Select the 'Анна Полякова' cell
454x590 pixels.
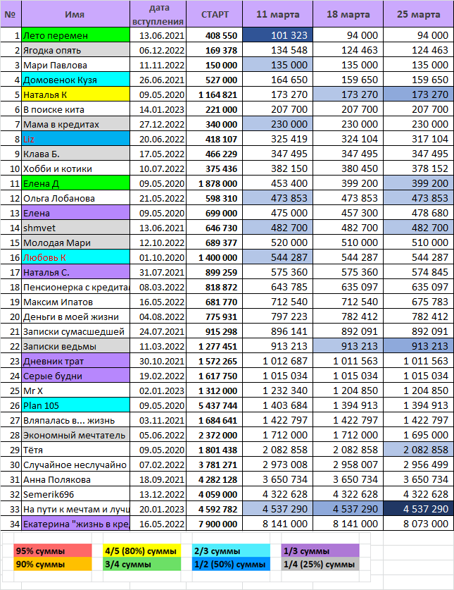click(x=75, y=479)
